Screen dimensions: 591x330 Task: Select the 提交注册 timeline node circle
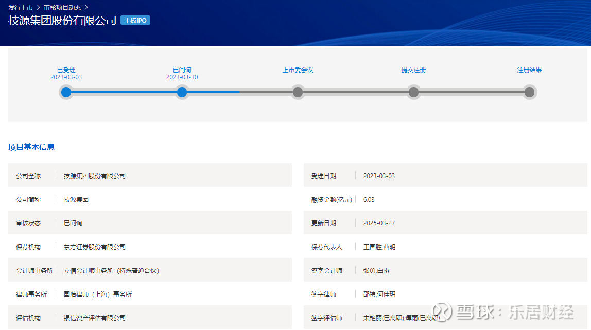tap(413, 92)
